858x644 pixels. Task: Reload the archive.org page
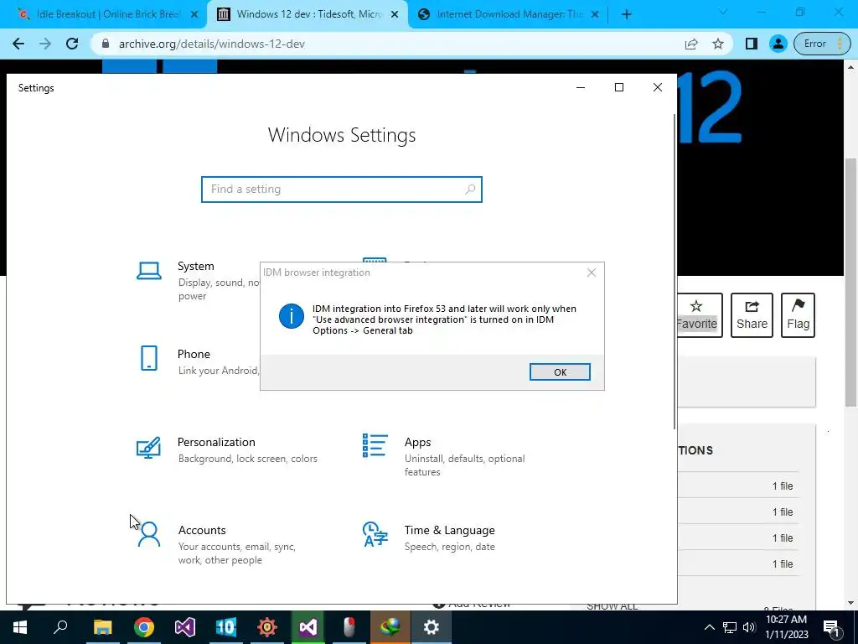[x=72, y=44]
